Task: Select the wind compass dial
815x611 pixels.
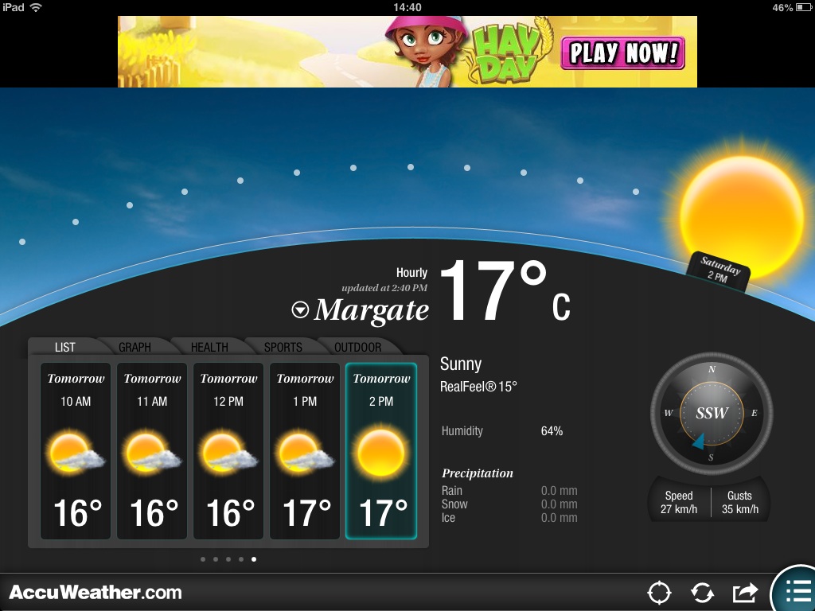Action: click(x=712, y=414)
